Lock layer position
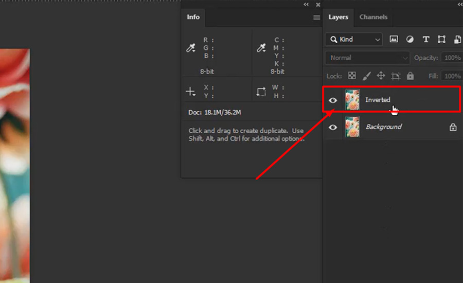The width and height of the screenshot is (463, 283). click(381, 76)
